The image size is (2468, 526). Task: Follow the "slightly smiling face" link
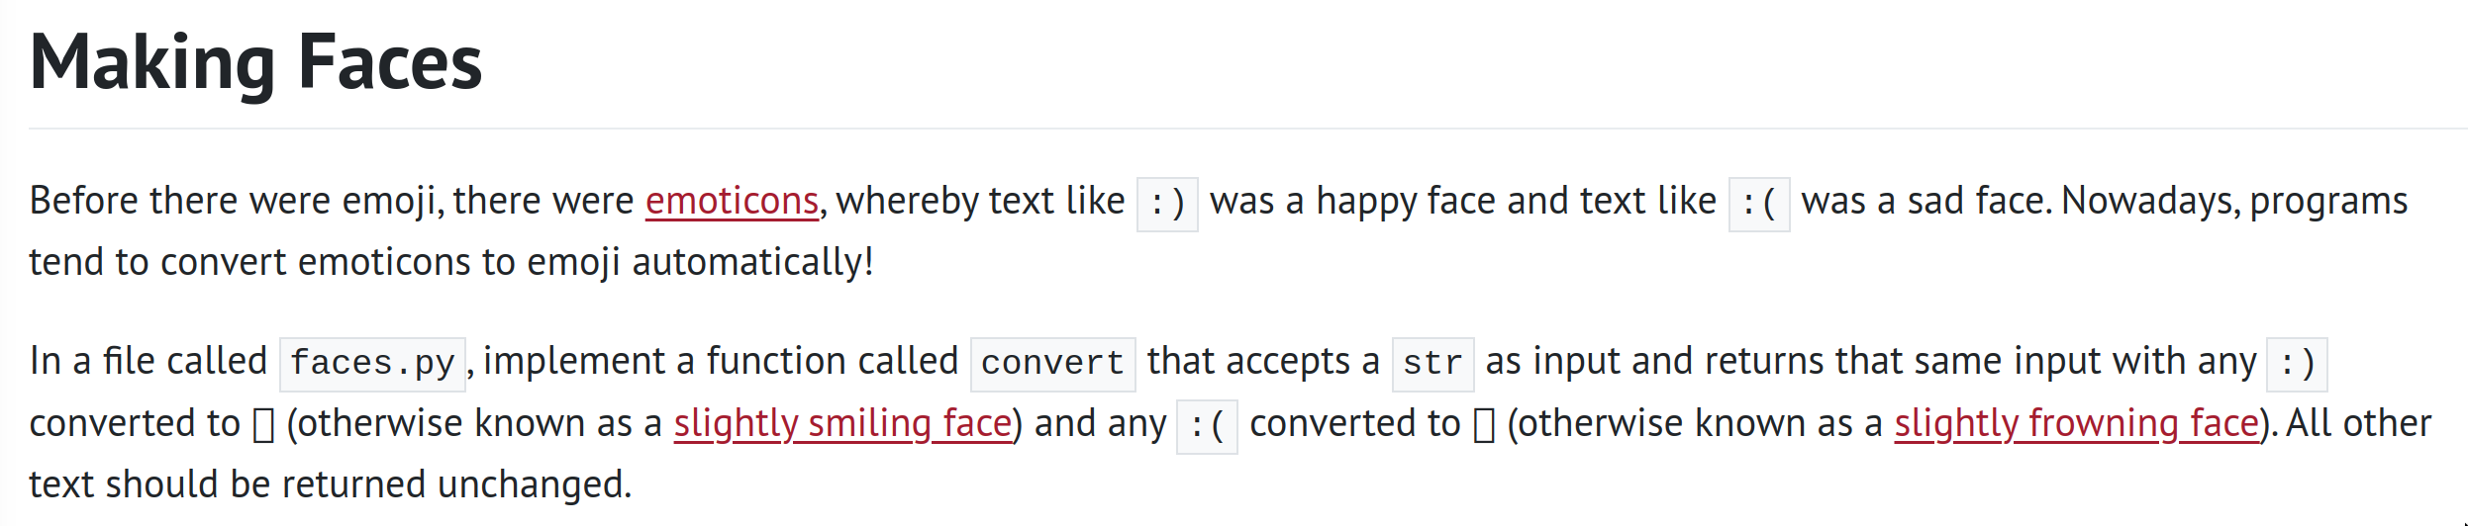point(843,423)
